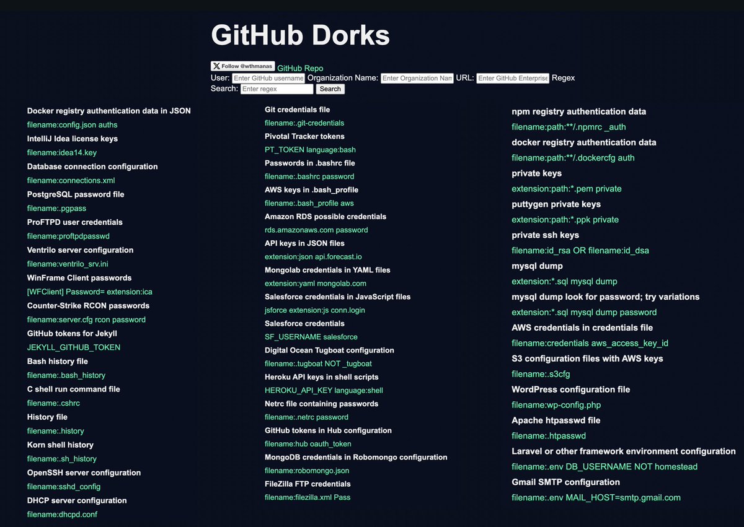744x527 pixels.
Task: Open filename:path:**/.npmrc _auth link
Action: pyautogui.click(x=569, y=127)
